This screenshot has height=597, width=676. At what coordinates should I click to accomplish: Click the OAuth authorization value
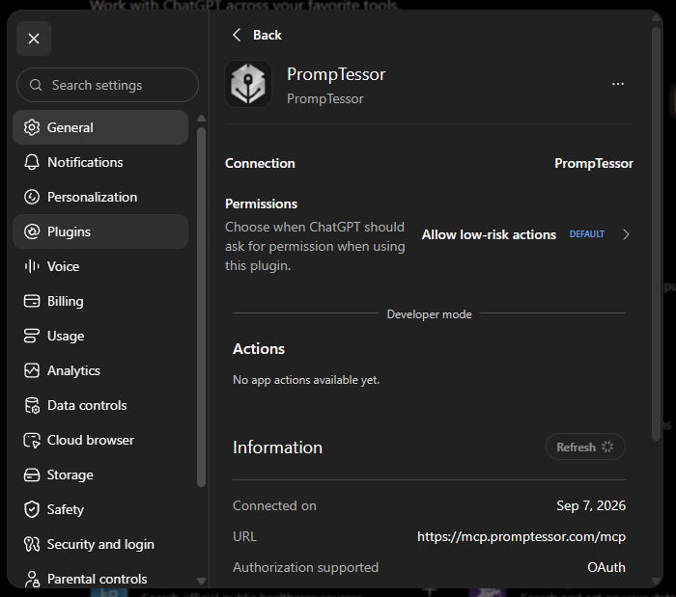[606, 567]
